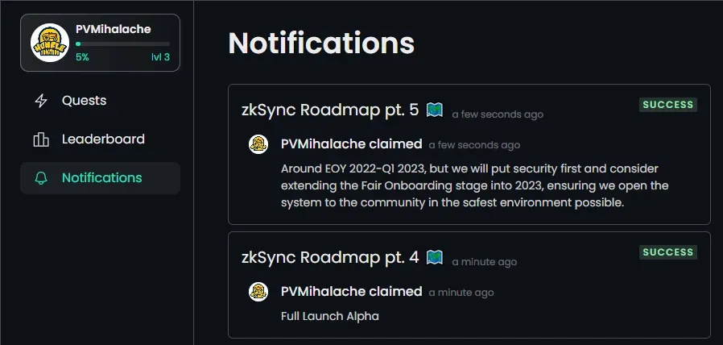
Task: Click 'PVMihalache claimed' in pt. 5 card
Action: point(351,144)
